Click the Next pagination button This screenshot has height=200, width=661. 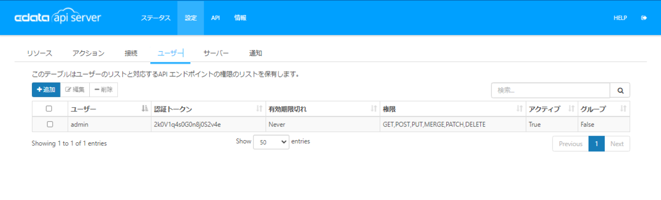pos(617,143)
